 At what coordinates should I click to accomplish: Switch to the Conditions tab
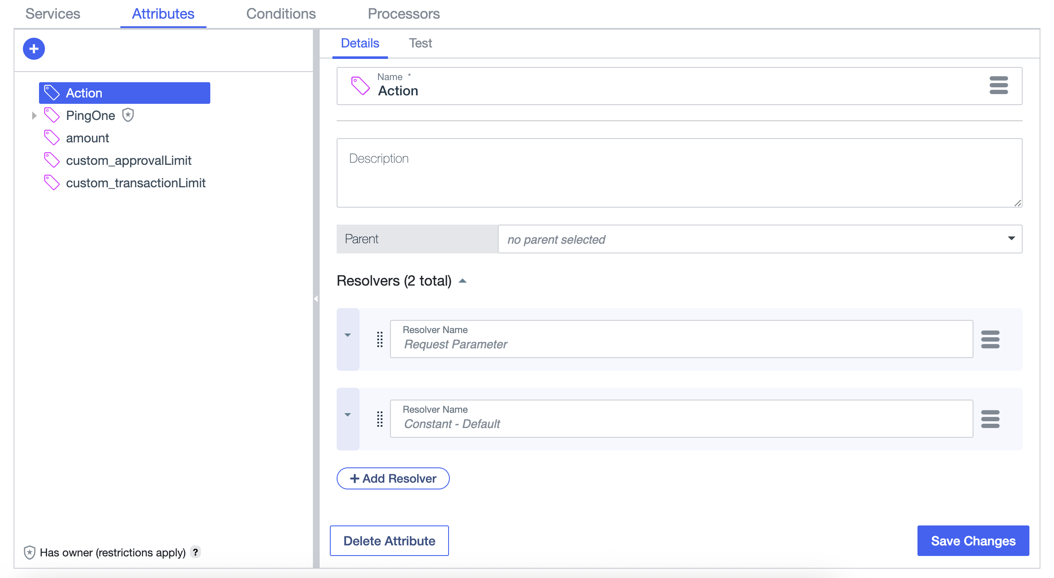pyautogui.click(x=280, y=14)
